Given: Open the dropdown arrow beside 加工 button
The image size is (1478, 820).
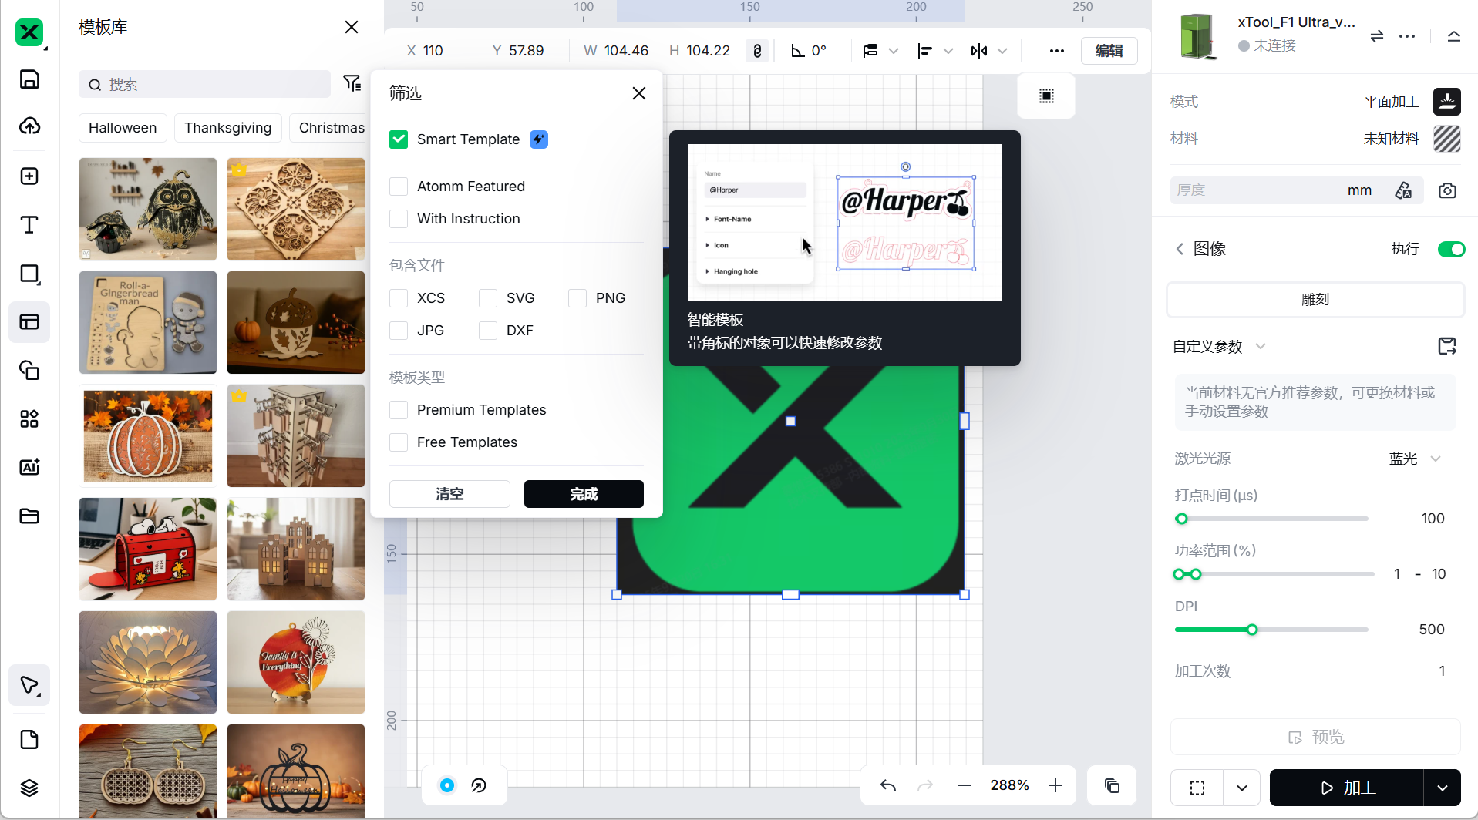Looking at the screenshot, I should coord(1442,788).
